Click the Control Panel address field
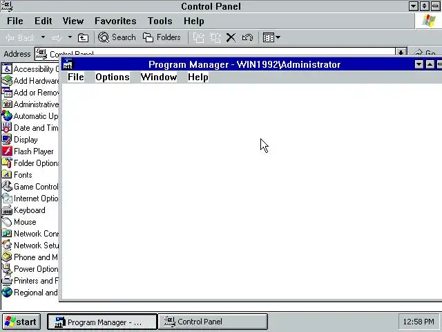The height and width of the screenshot is (332, 442). 215,53
